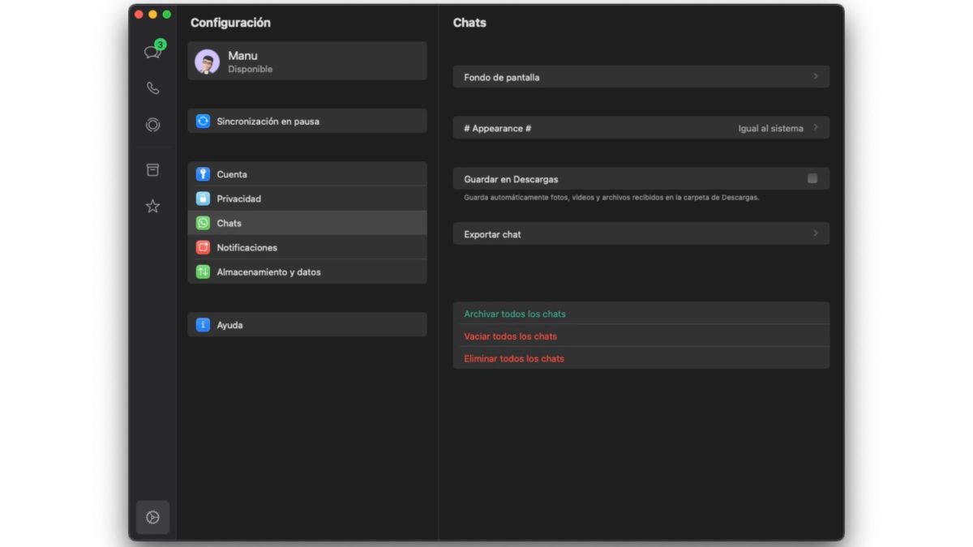Click Archivar todos los chats

(515, 314)
